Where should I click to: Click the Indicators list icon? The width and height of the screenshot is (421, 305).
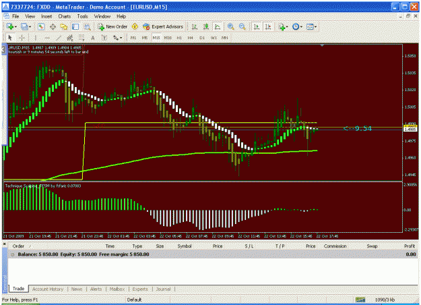click(282, 26)
